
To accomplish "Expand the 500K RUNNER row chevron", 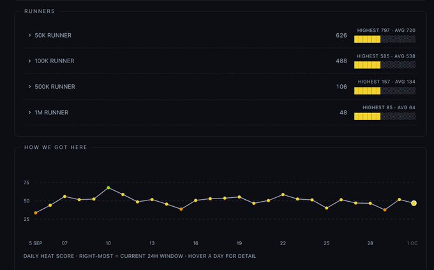I will point(29,87).
